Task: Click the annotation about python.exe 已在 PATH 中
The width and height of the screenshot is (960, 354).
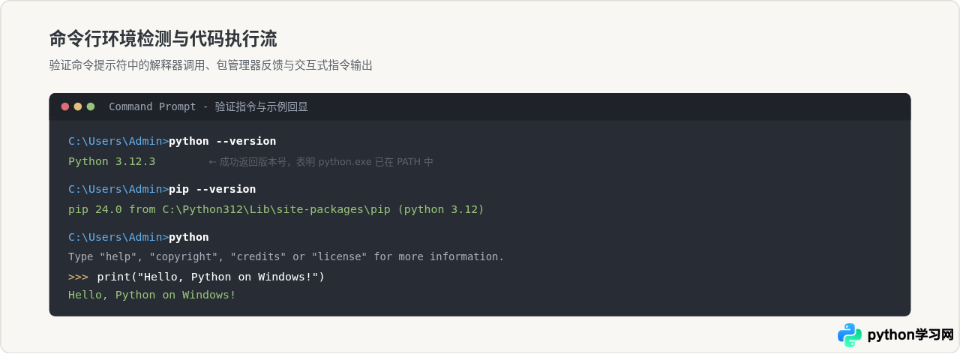Action: pyautogui.click(x=320, y=161)
